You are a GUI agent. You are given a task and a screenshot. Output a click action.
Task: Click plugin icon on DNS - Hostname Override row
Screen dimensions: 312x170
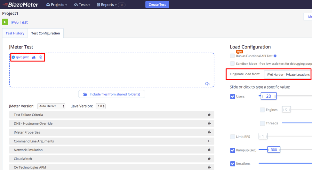click(209, 123)
